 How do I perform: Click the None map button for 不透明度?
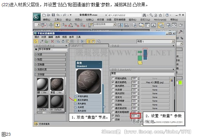click(x=155, y=101)
